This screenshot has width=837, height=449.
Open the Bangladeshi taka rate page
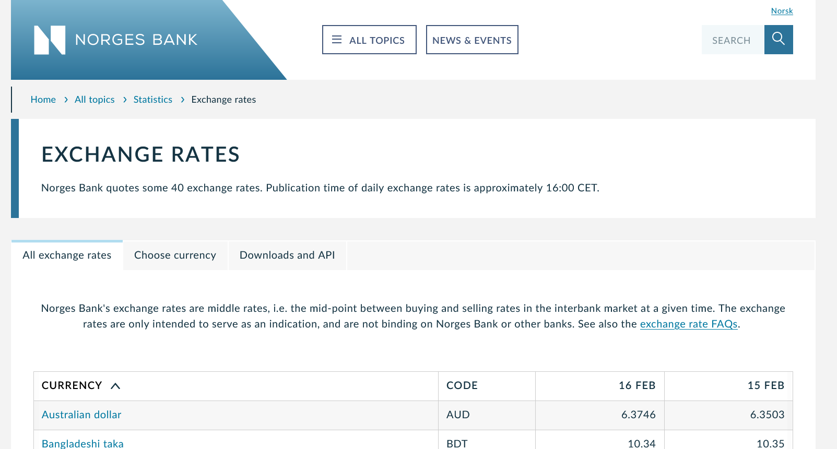pos(82,443)
